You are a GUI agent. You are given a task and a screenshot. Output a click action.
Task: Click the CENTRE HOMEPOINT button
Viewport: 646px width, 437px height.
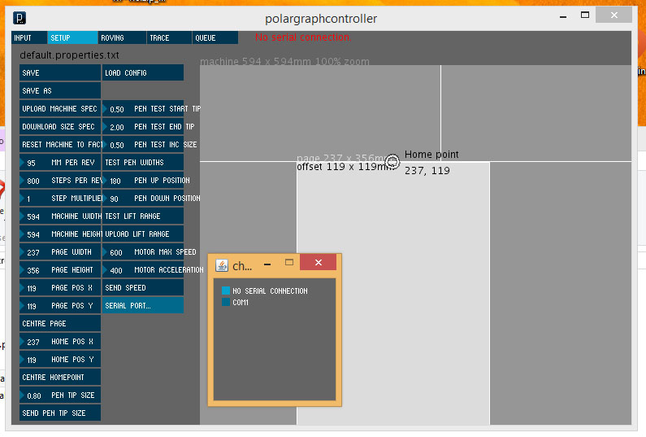click(60, 377)
